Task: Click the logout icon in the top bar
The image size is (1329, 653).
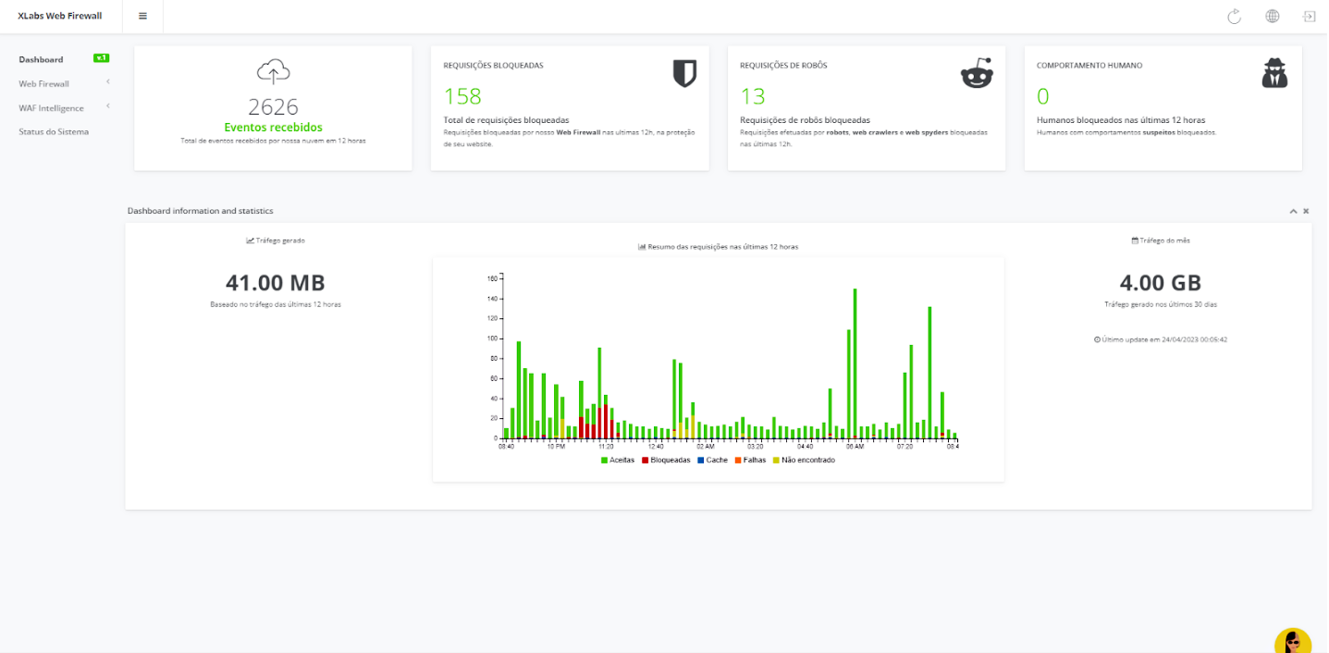Action: pos(1309,16)
